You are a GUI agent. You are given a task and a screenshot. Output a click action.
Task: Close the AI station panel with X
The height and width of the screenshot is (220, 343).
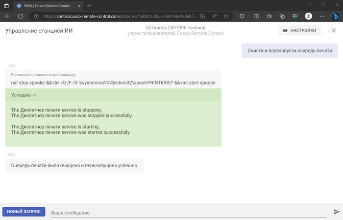332,31
